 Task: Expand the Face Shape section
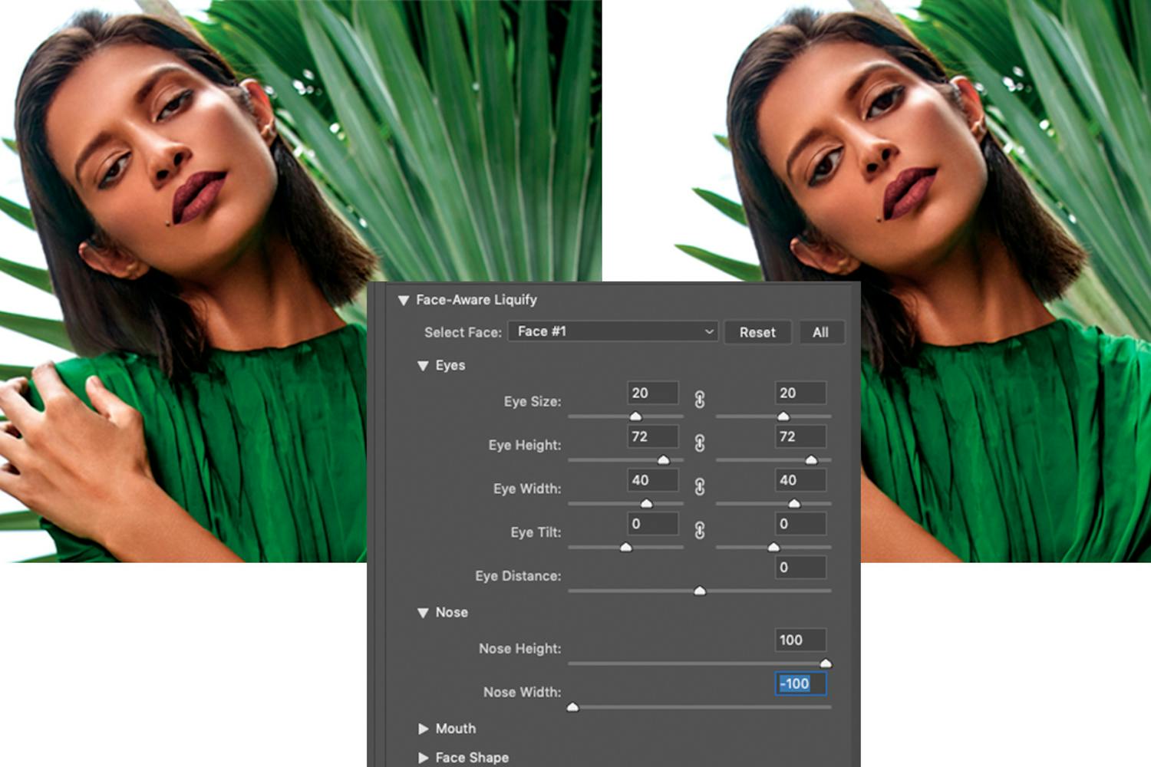(x=423, y=757)
